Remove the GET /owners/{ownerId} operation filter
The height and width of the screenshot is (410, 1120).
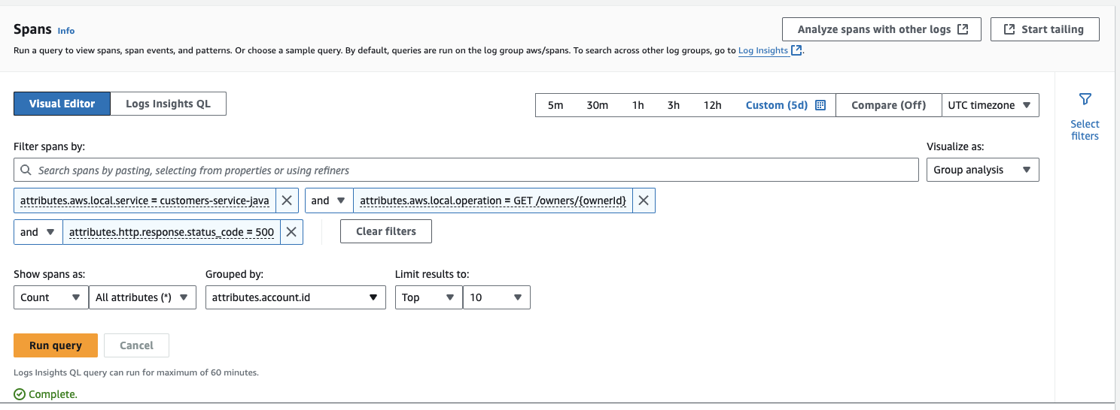click(644, 200)
